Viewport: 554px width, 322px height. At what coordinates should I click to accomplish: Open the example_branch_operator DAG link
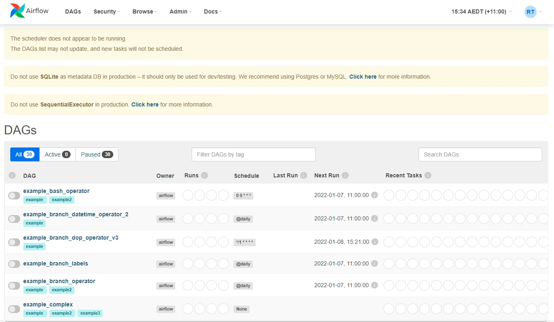pyautogui.click(x=59, y=281)
